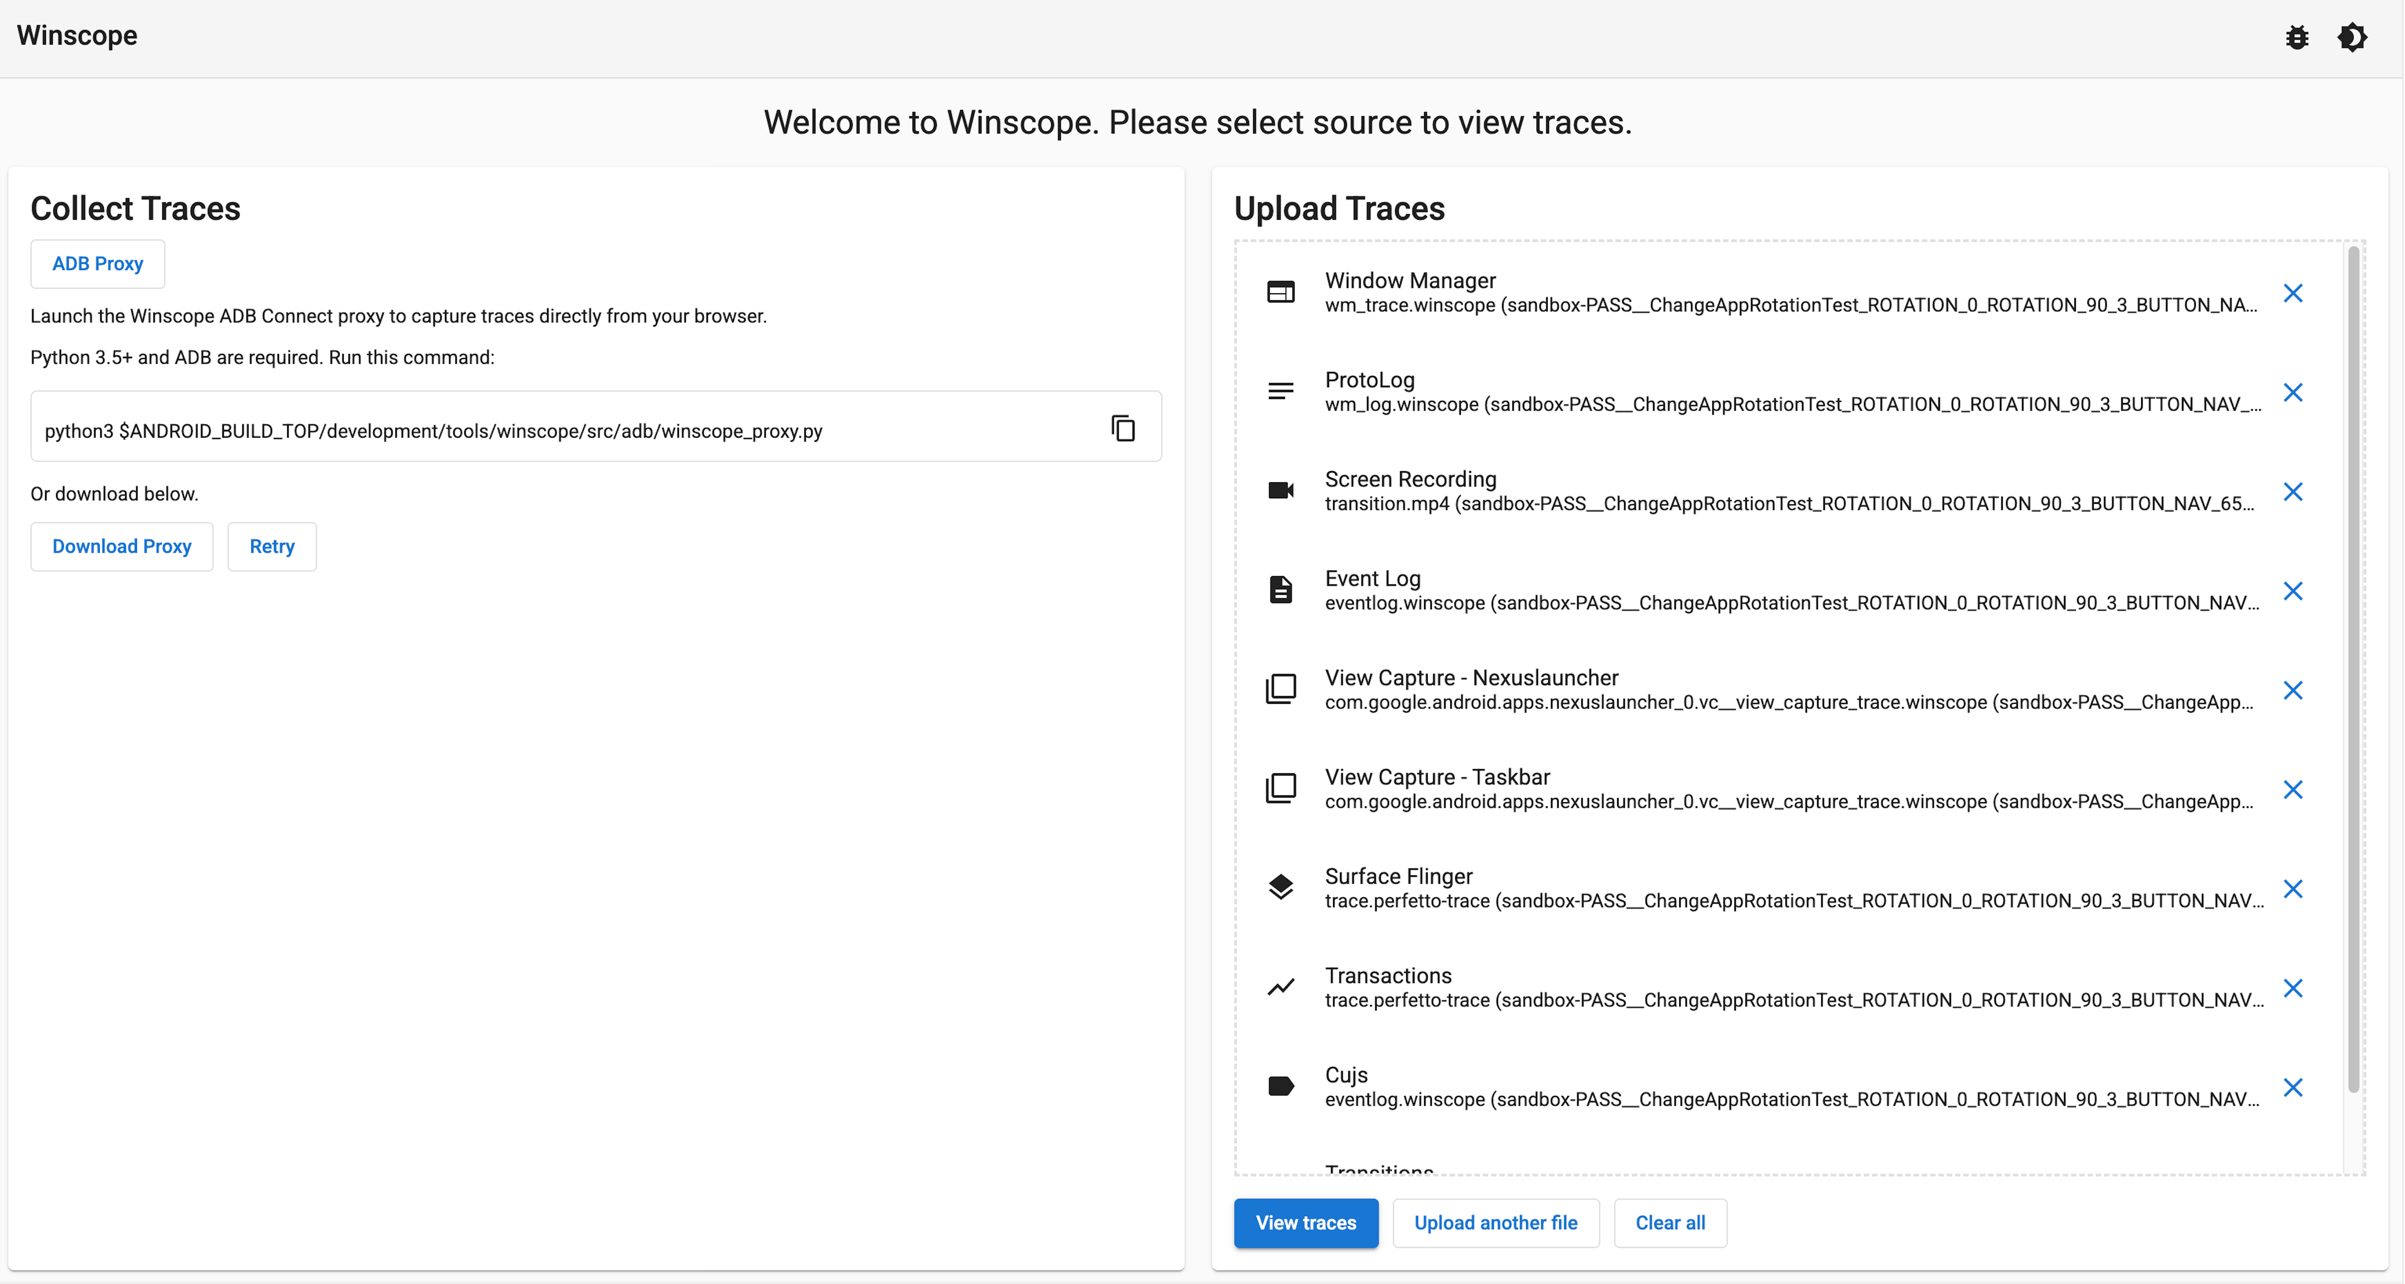Click the Screen Recording camera icon

pos(1280,489)
